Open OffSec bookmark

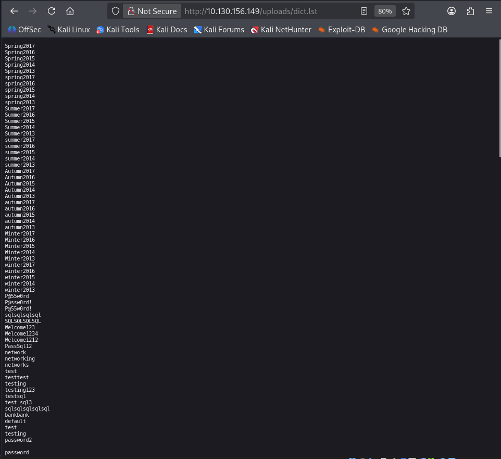(x=24, y=30)
